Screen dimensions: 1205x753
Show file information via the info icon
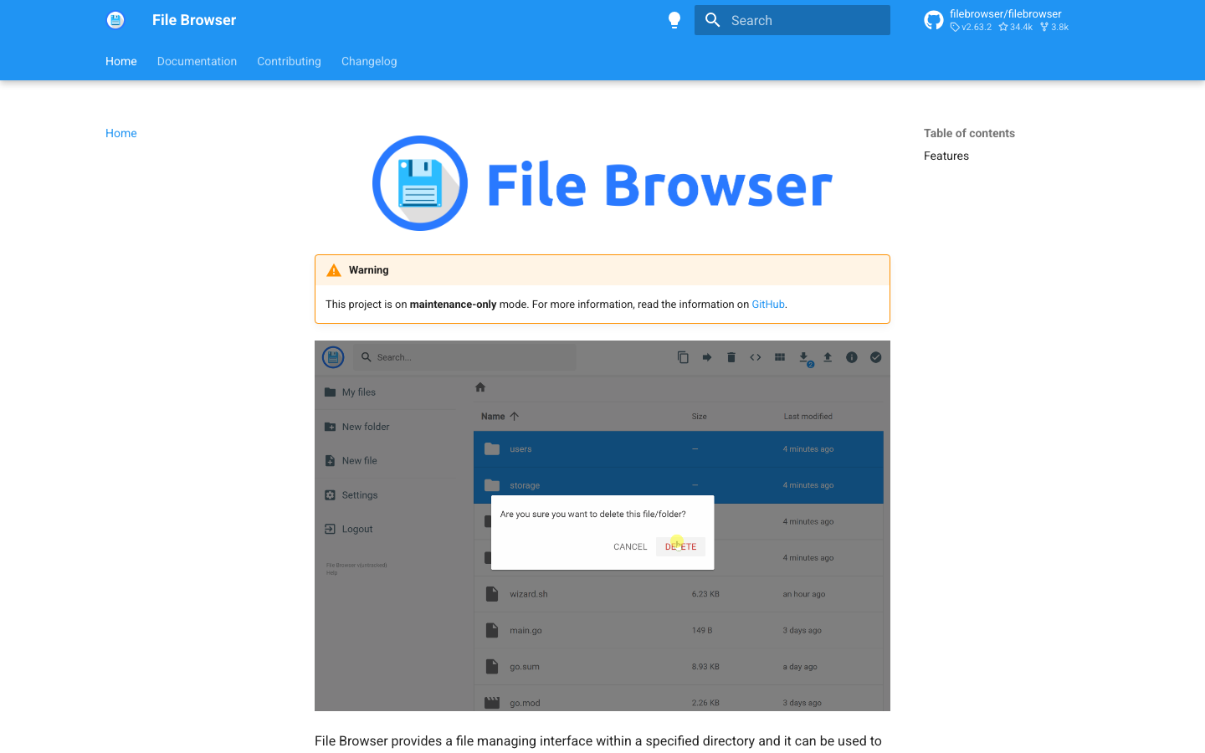pyautogui.click(x=851, y=356)
